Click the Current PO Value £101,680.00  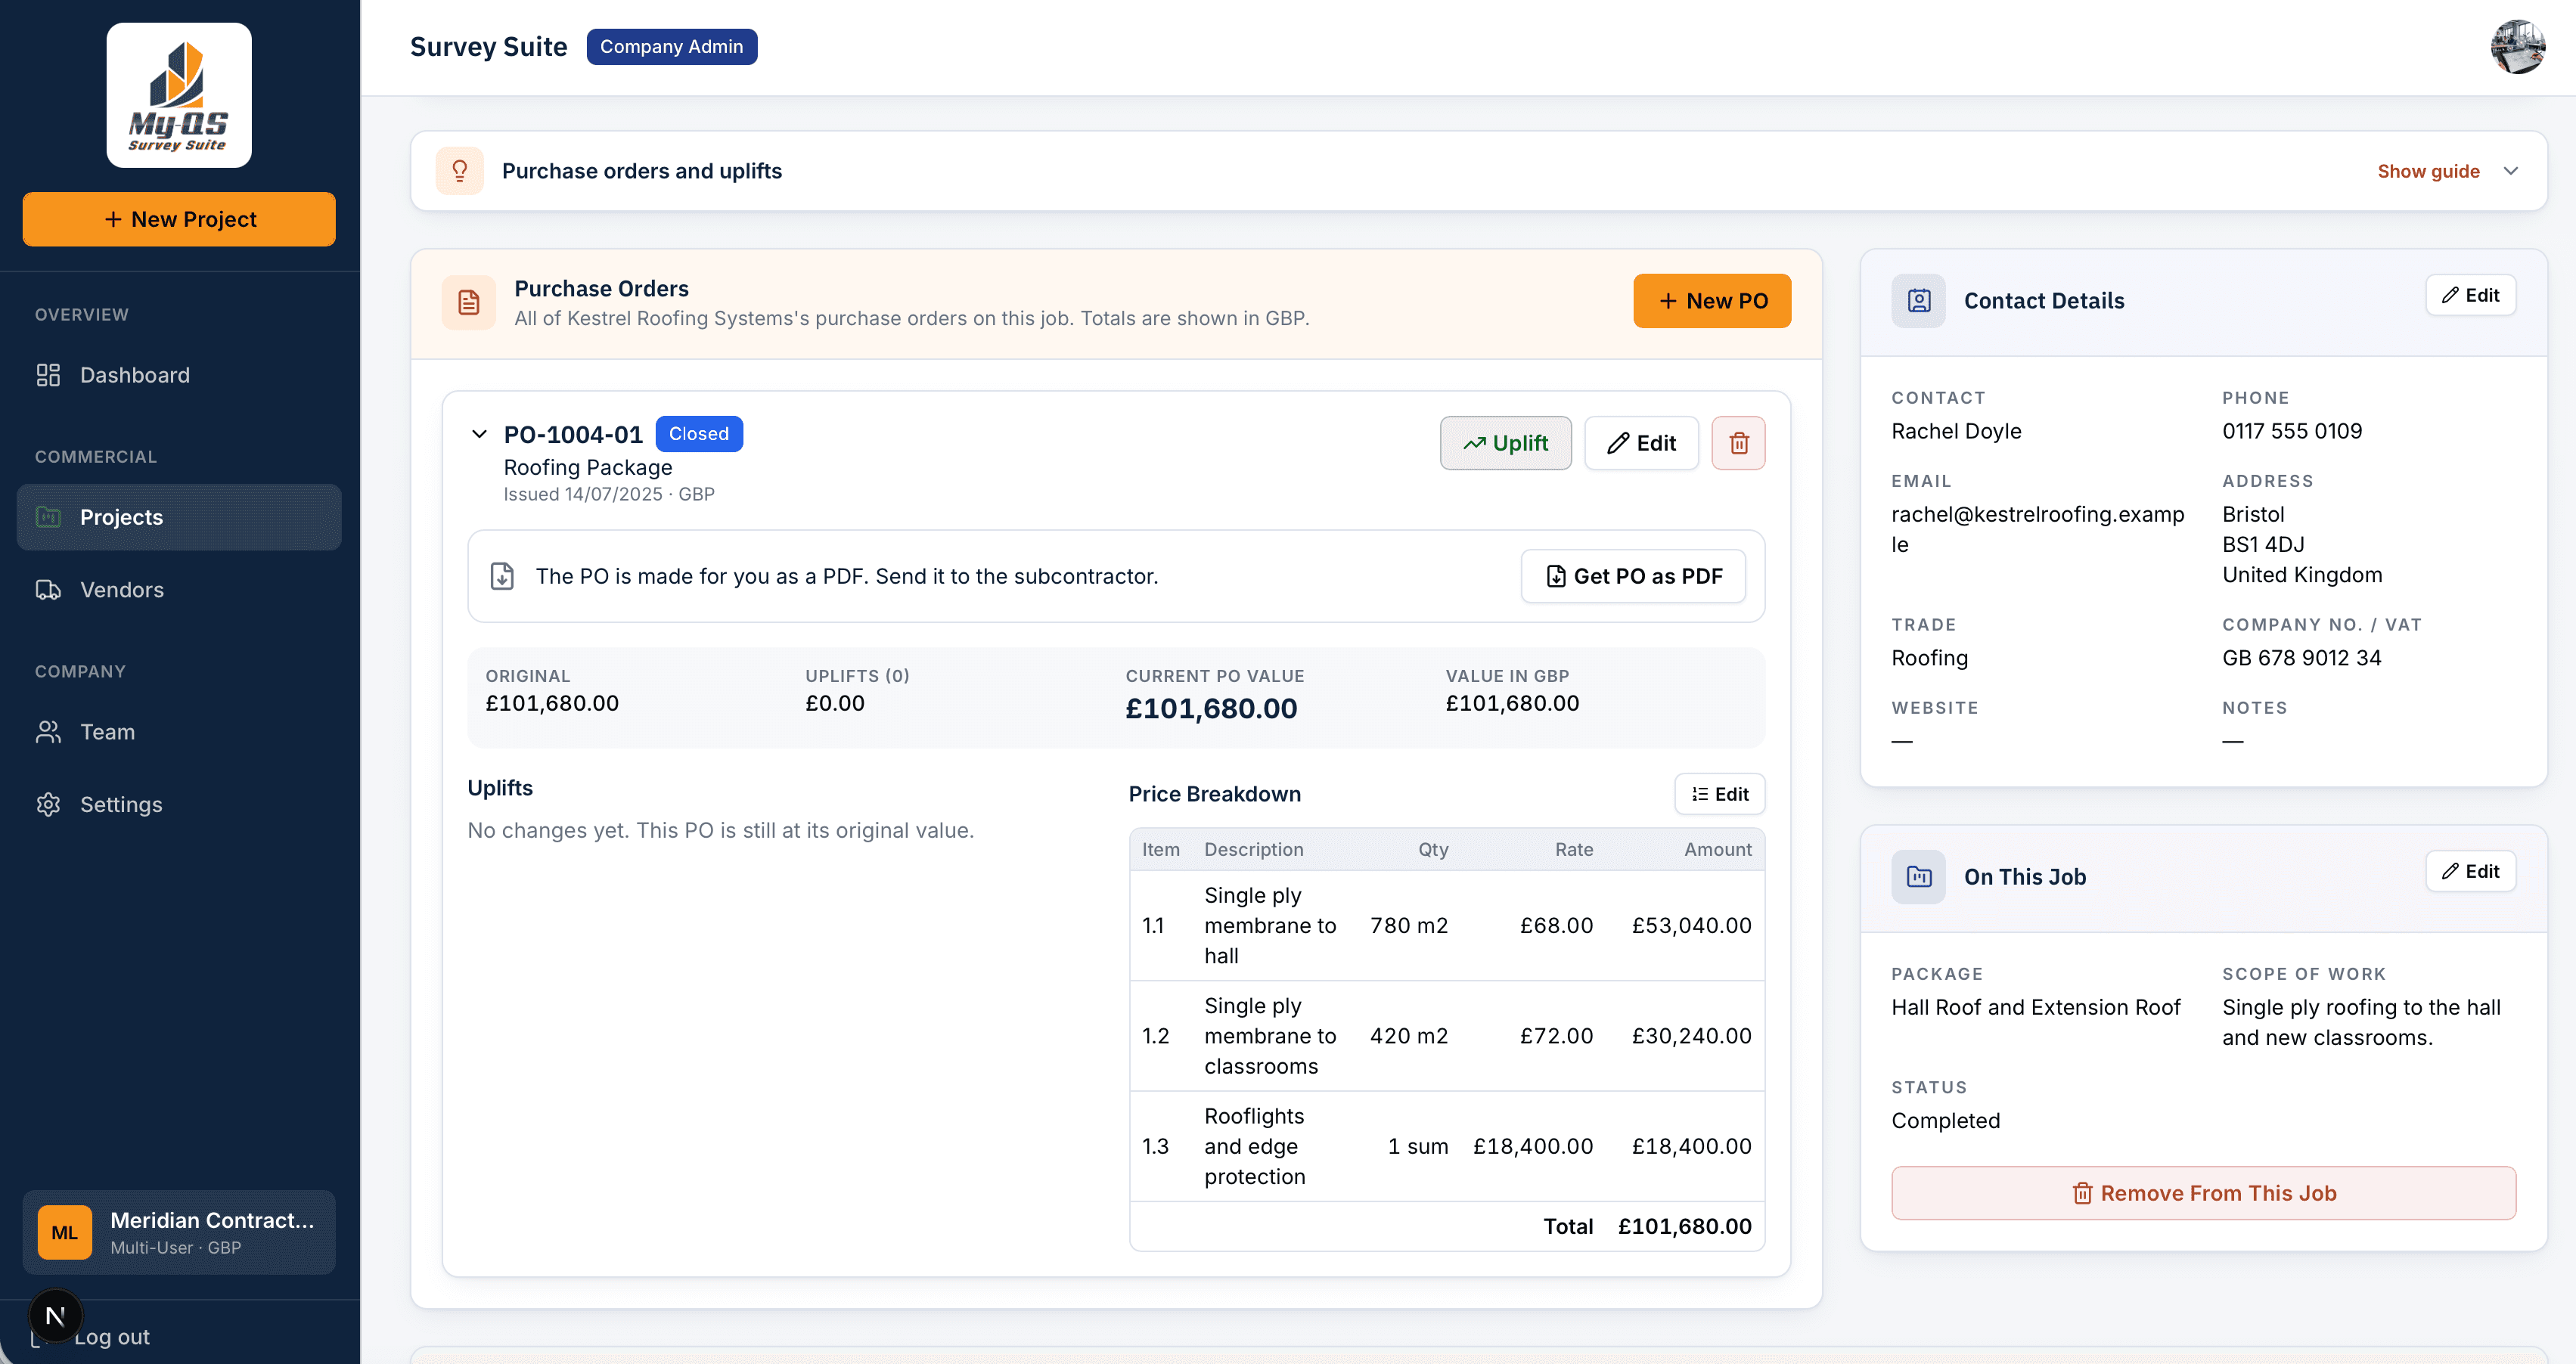pos(1211,709)
